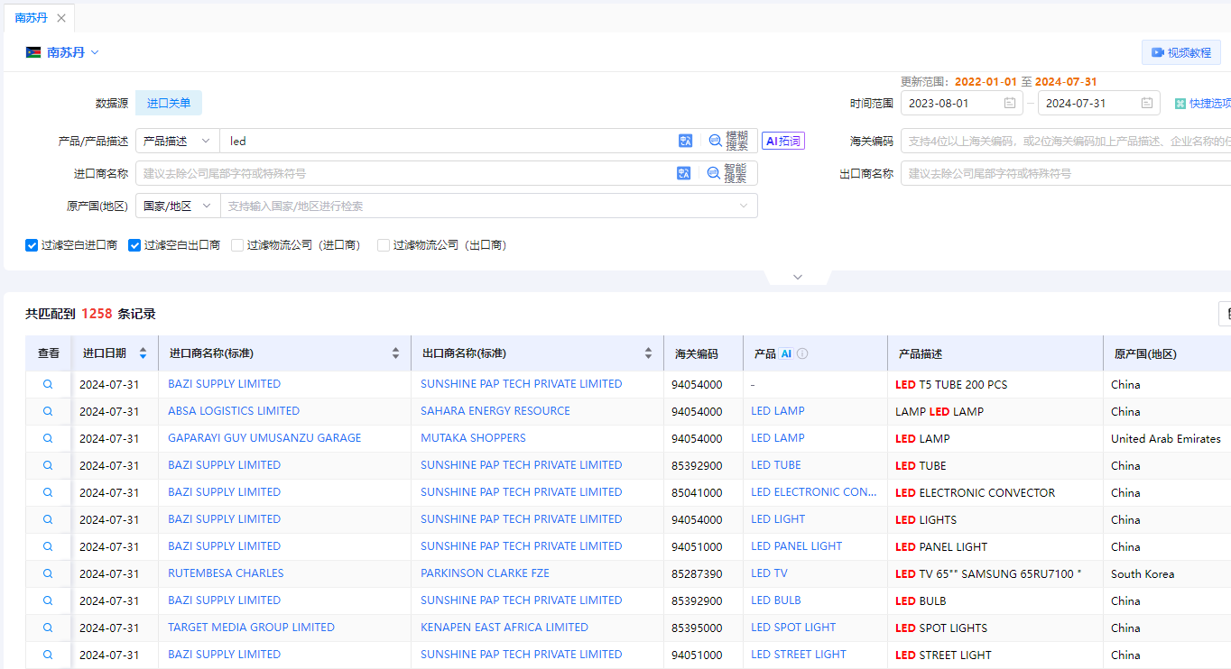Screen dimensions: 1231x669
Task: Open the 视频教程 video tutorial
Action: [x=1180, y=52]
